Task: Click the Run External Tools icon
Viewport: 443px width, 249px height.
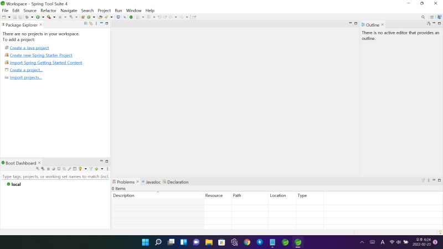Action: [x=49, y=17]
